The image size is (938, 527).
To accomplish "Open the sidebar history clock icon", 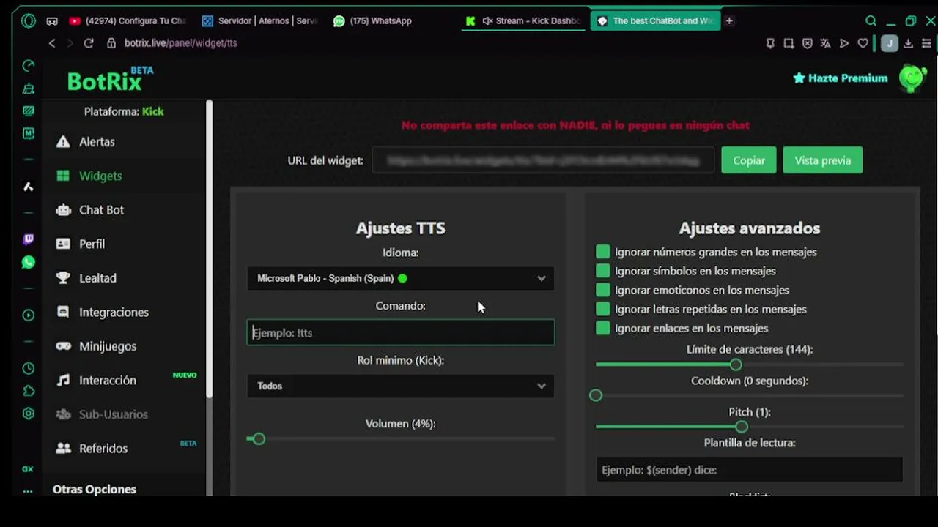I will click(29, 368).
